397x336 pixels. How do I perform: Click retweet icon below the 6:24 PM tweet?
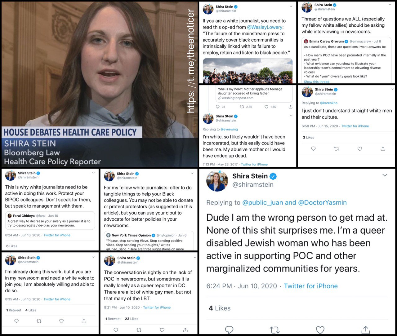click(x=274, y=330)
